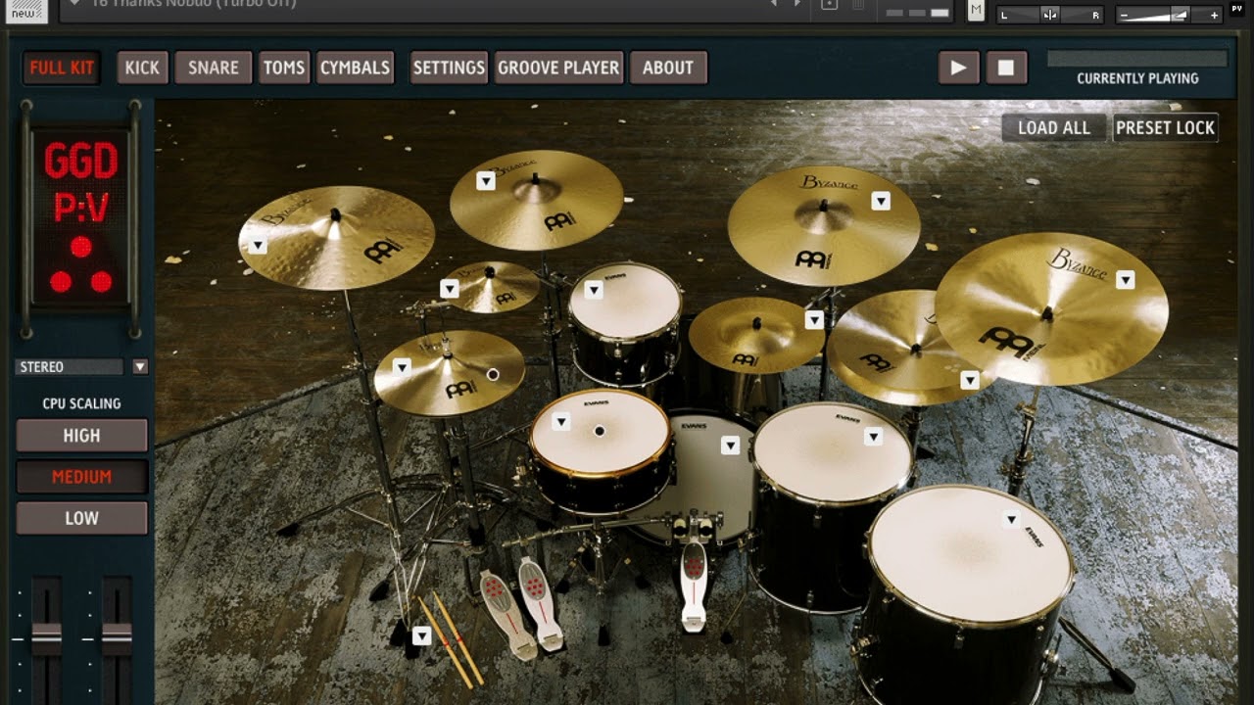Open the far-right china cymbal dropdown arrow
Viewport: 1254px width, 705px height.
pyautogui.click(x=1126, y=280)
